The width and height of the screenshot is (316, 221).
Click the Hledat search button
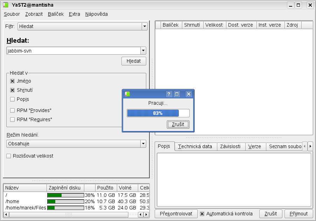[x=134, y=61]
